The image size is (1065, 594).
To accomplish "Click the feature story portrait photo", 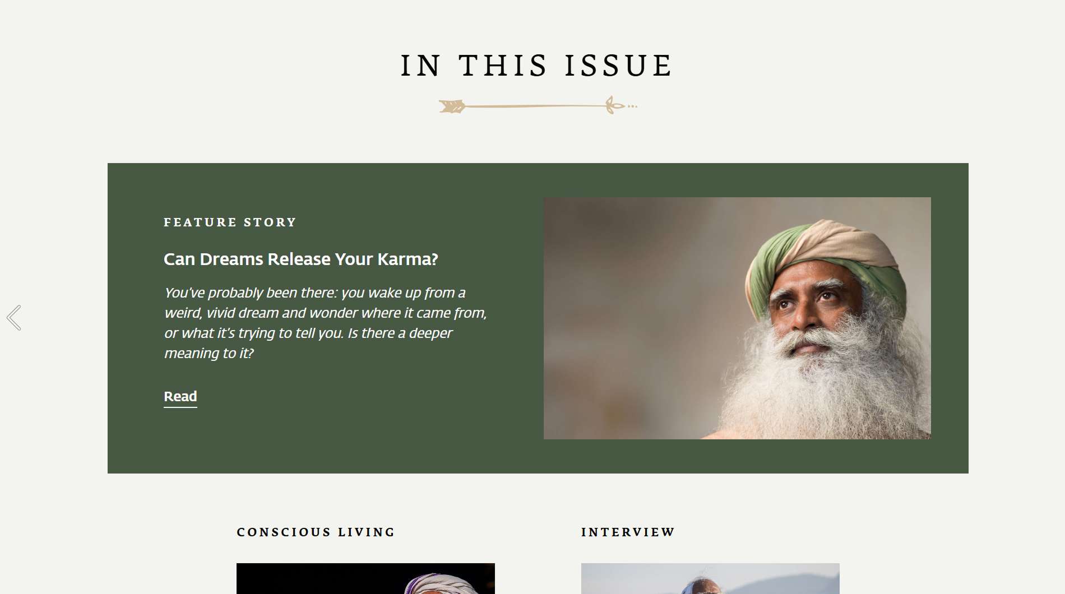I will pos(737,318).
